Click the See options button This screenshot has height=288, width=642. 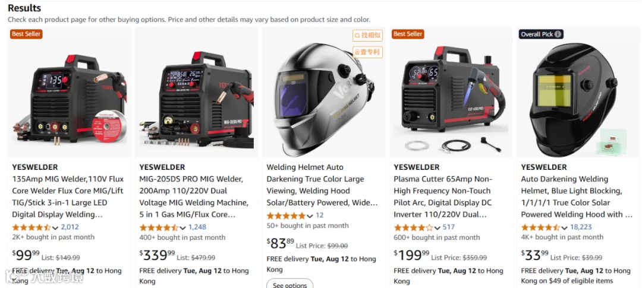[290, 283]
